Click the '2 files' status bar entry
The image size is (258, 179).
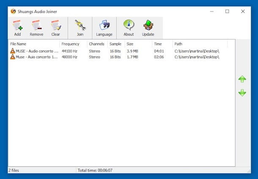tap(14, 170)
